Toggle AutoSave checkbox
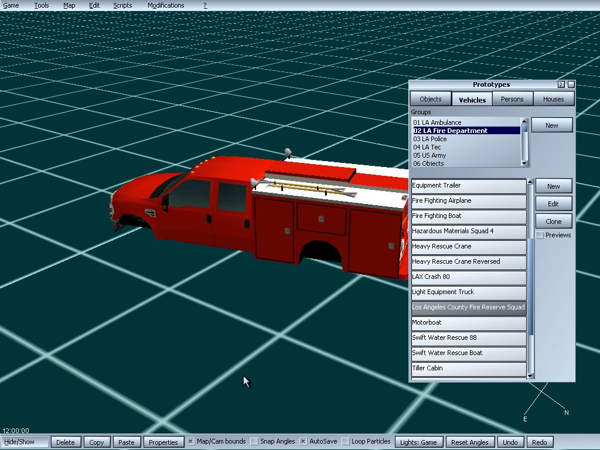The width and height of the screenshot is (600, 450). (x=303, y=442)
